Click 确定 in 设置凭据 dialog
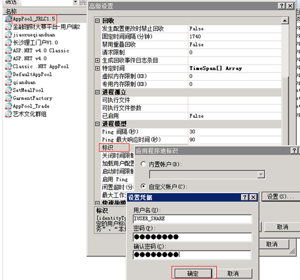The width and height of the screenshot is (300, 280). (x=193, y=274)
